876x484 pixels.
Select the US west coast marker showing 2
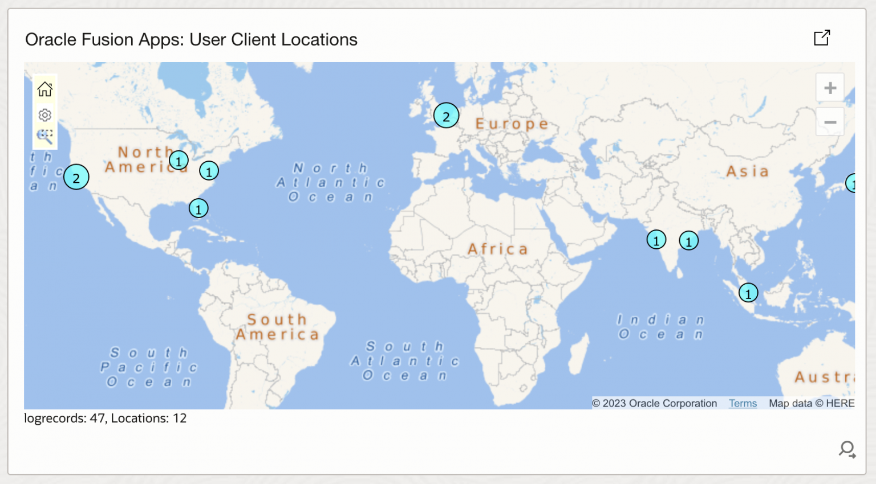[76, 177]
